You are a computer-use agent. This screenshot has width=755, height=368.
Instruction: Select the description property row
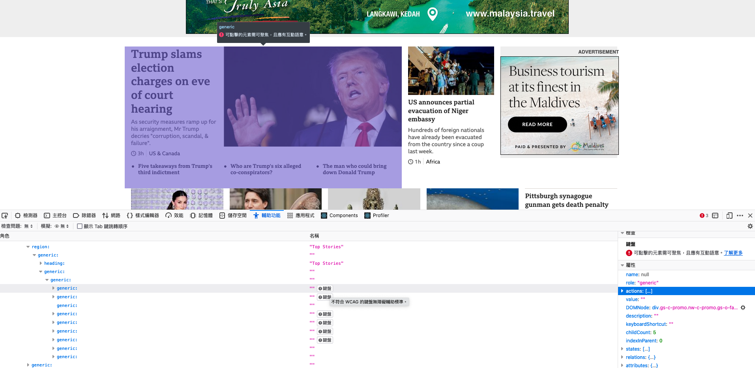tap(686, 316)
